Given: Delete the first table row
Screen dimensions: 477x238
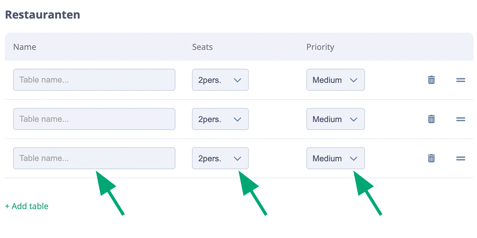Looking at the screenshot, I should (431, 80).
